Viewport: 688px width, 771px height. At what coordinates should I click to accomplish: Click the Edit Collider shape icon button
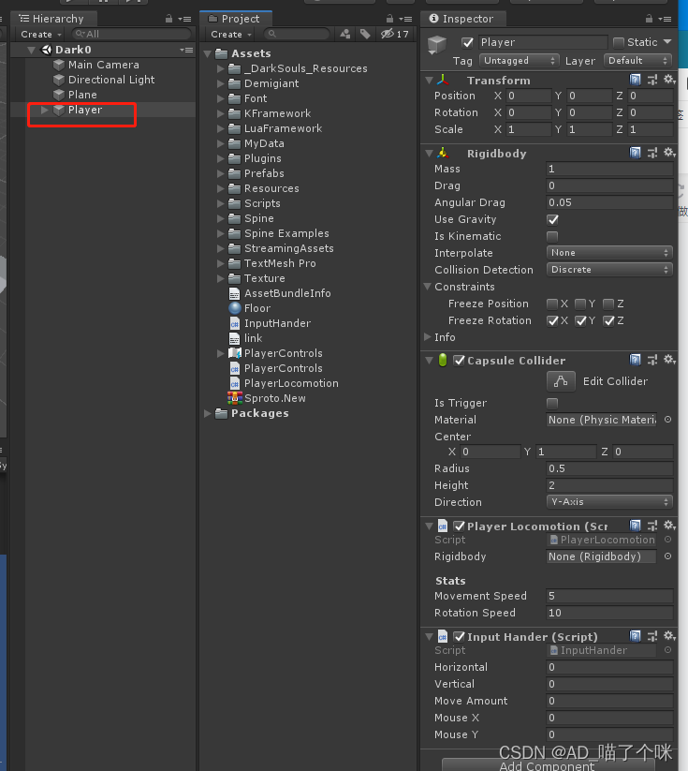coord(561,381)
